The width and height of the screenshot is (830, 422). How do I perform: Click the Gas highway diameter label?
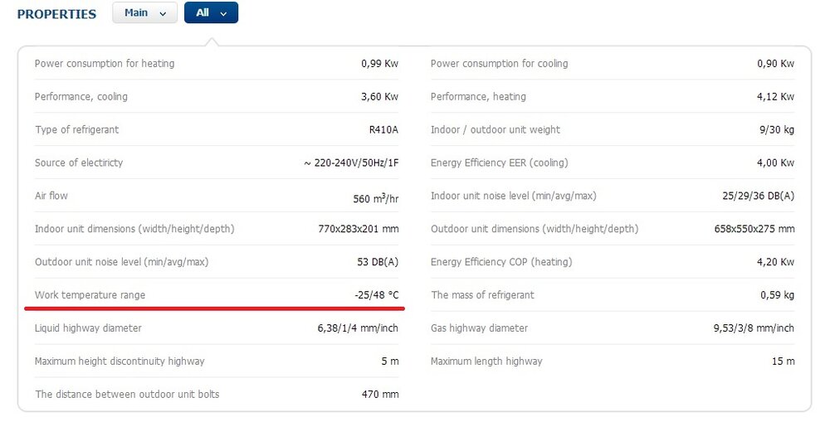pos(479,328)
